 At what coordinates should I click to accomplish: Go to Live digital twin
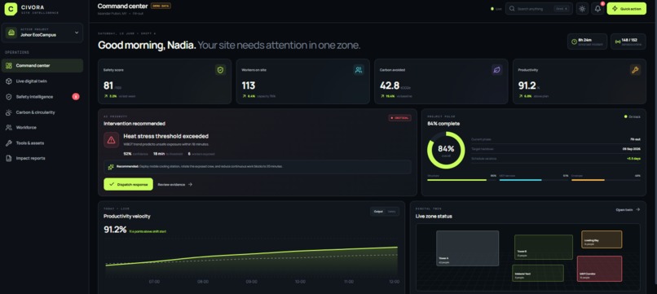click(x=42, y=81)
